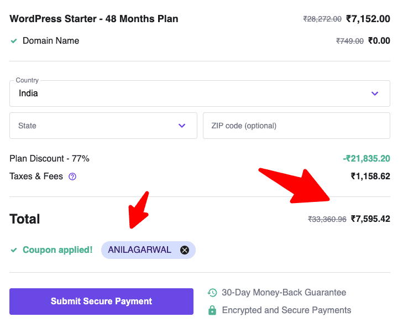403x322 pixels.
Task: Click the taxes amount ₹1,158.62
Action: (370, 176)
